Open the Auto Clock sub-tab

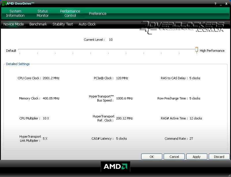coord(87,24)
